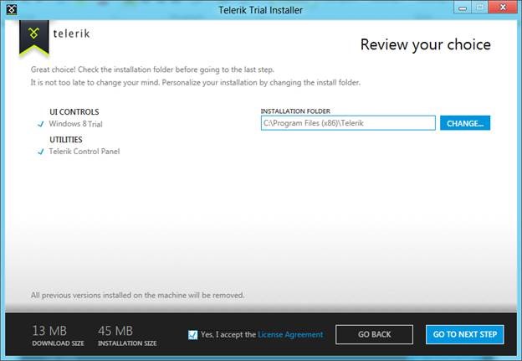Viewport: 522px width, 361px height.
Task: Click CHANGE... to pick another install folder
Action: (465, 123)
